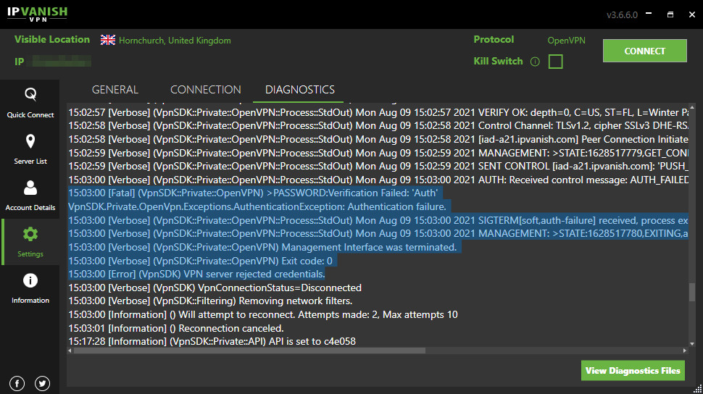Click the green CONNECT button
The width and height of the screenshot is (703, 394).
644,51
